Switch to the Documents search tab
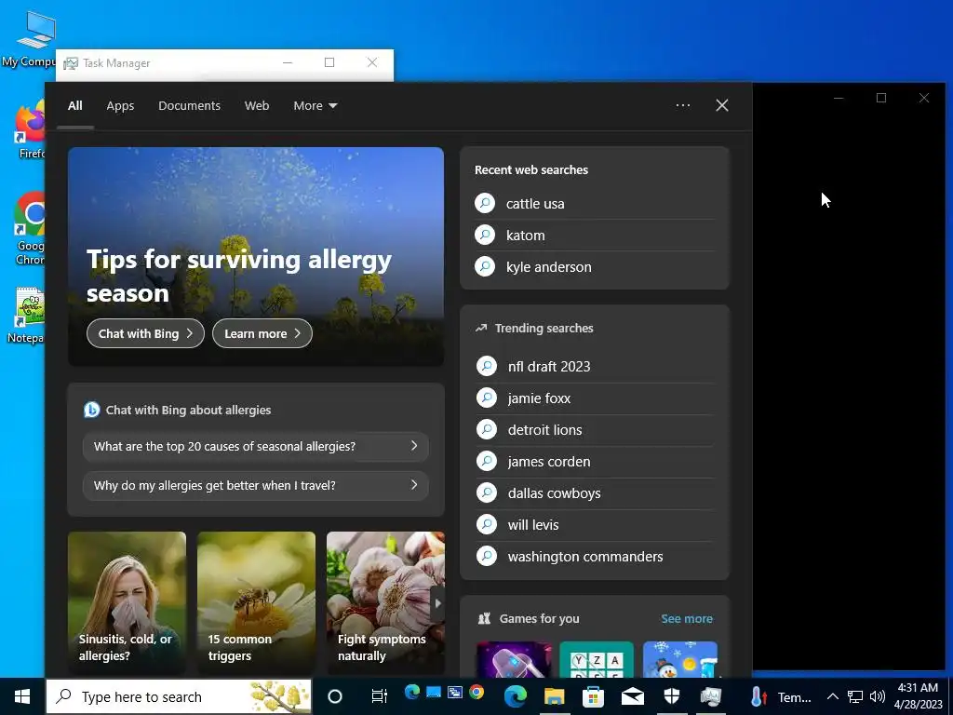 189,106
